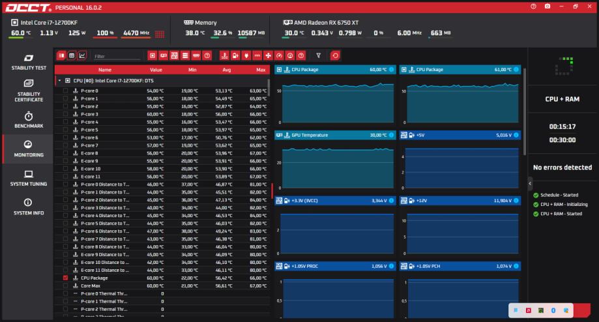Click the CPU + RAM - Initializing log entry
Viewport: 599px width, 322px height.
(561, 205)
